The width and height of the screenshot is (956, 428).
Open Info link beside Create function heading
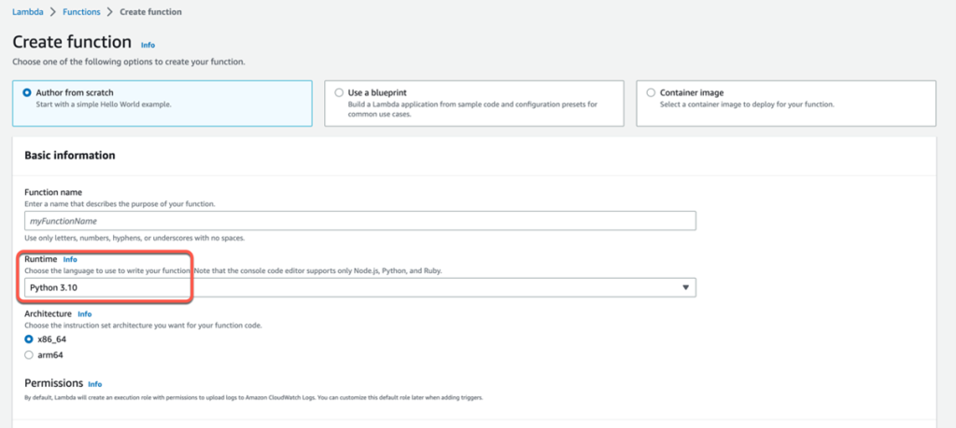point(148,45)
